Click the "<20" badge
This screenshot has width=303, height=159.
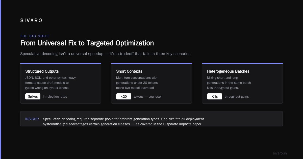tap(124, 96)
